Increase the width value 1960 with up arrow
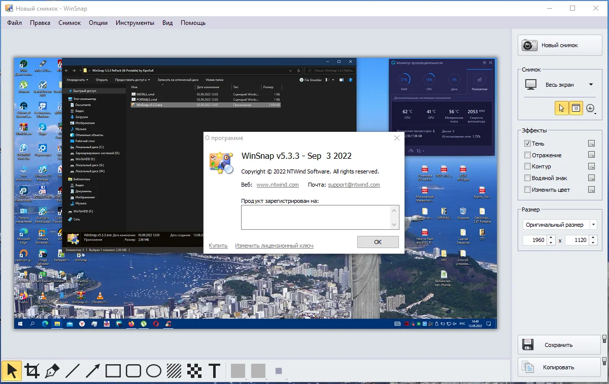 point(551,237)
